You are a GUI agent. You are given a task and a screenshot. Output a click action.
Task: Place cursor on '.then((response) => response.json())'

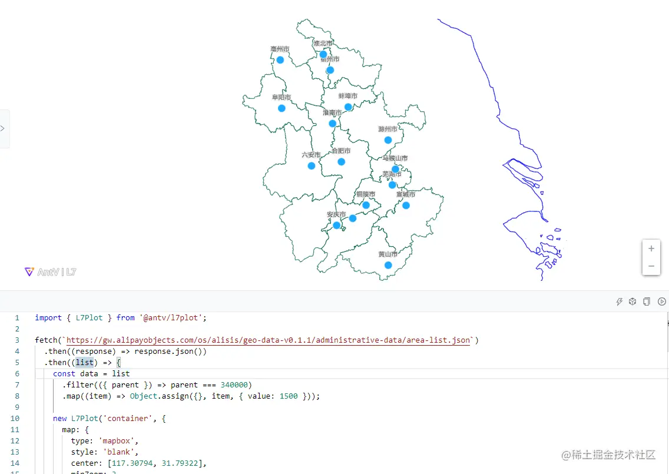click(125, 352)
